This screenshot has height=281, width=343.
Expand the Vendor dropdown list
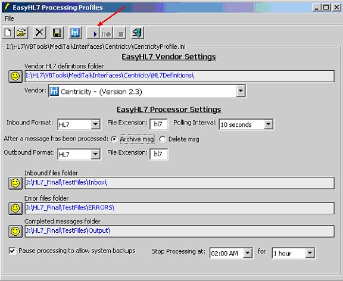241,91
